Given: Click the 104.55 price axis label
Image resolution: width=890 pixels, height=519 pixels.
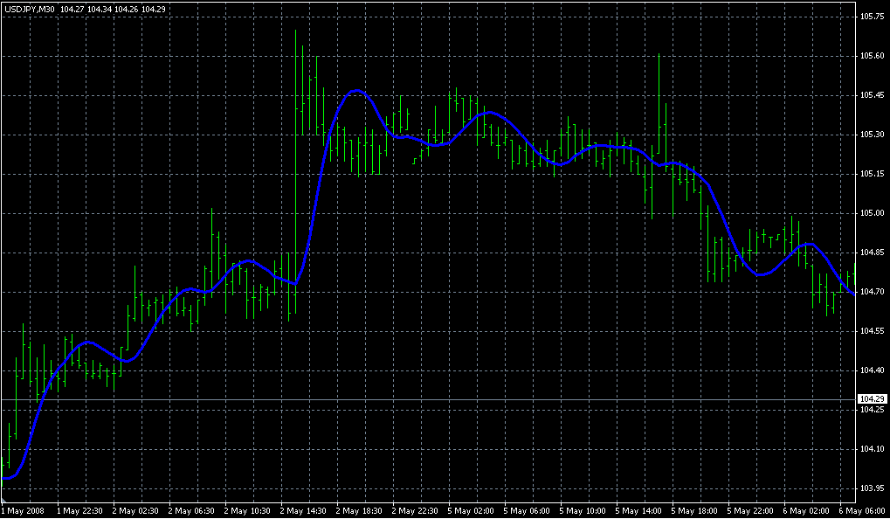Looking at the screenshot, I should pos(873,331).
